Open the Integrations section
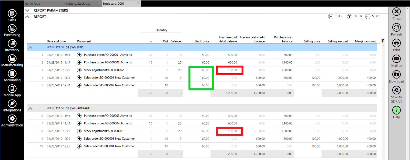The width and height of the screenshot is (410, 160). coord(12,106)
